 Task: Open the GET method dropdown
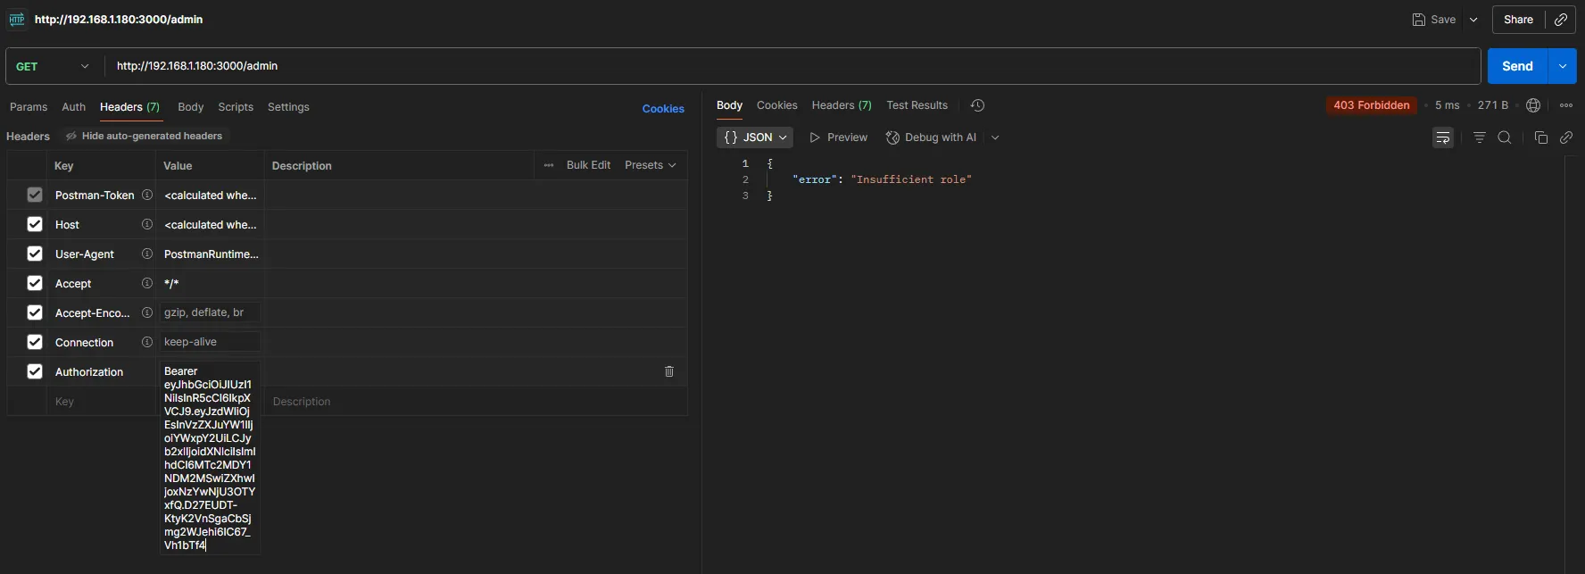54,66
